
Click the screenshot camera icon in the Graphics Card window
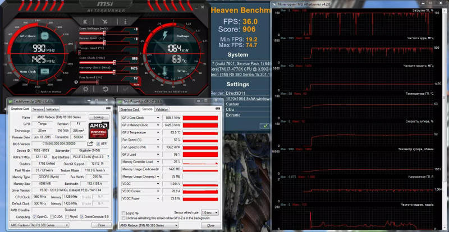[108, 109]
